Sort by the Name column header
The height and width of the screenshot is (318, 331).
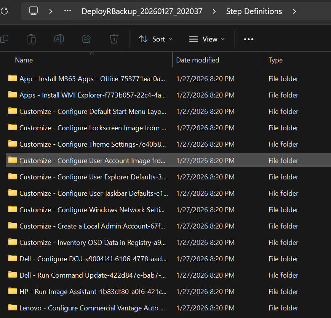[x=24, y=60]
